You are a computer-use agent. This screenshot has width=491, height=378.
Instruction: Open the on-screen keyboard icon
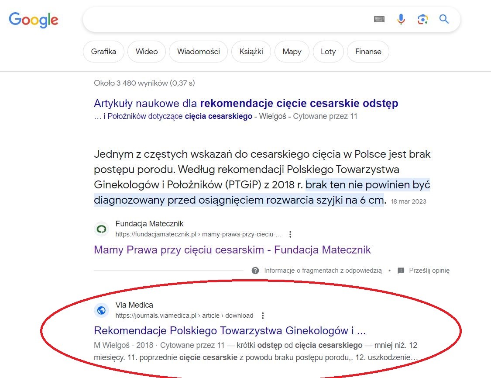pyautogui.click(x=379, y=19)
